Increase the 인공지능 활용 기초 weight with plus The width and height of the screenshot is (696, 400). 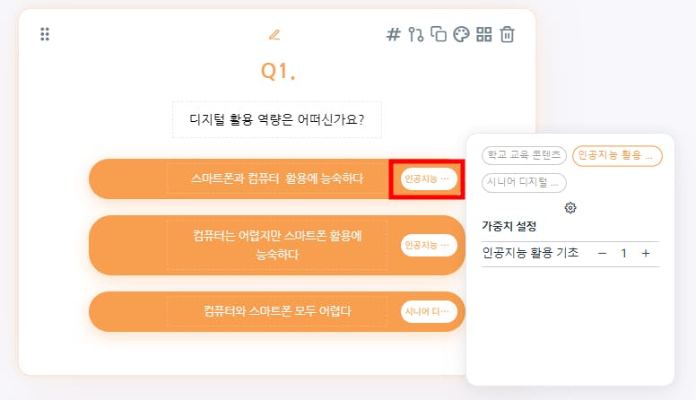646,254
